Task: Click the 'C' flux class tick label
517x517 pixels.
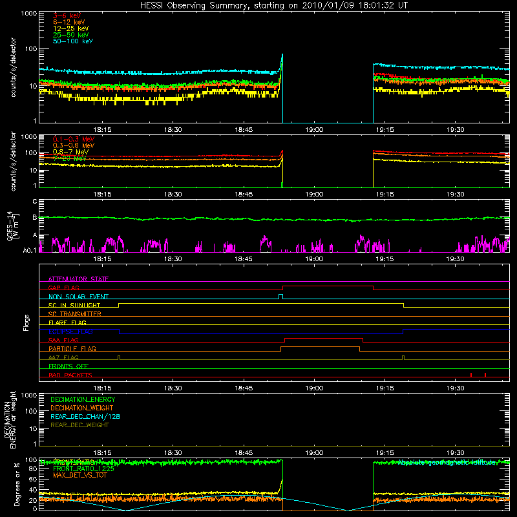Action: tap(35, 202)
